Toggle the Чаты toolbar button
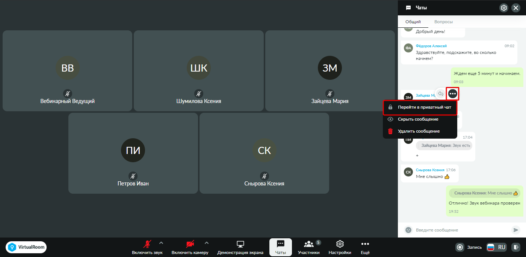 (281, 247)
